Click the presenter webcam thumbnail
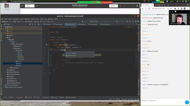This screenshot has height=106, width=190. pyautogui.click(x=179, y=19)
